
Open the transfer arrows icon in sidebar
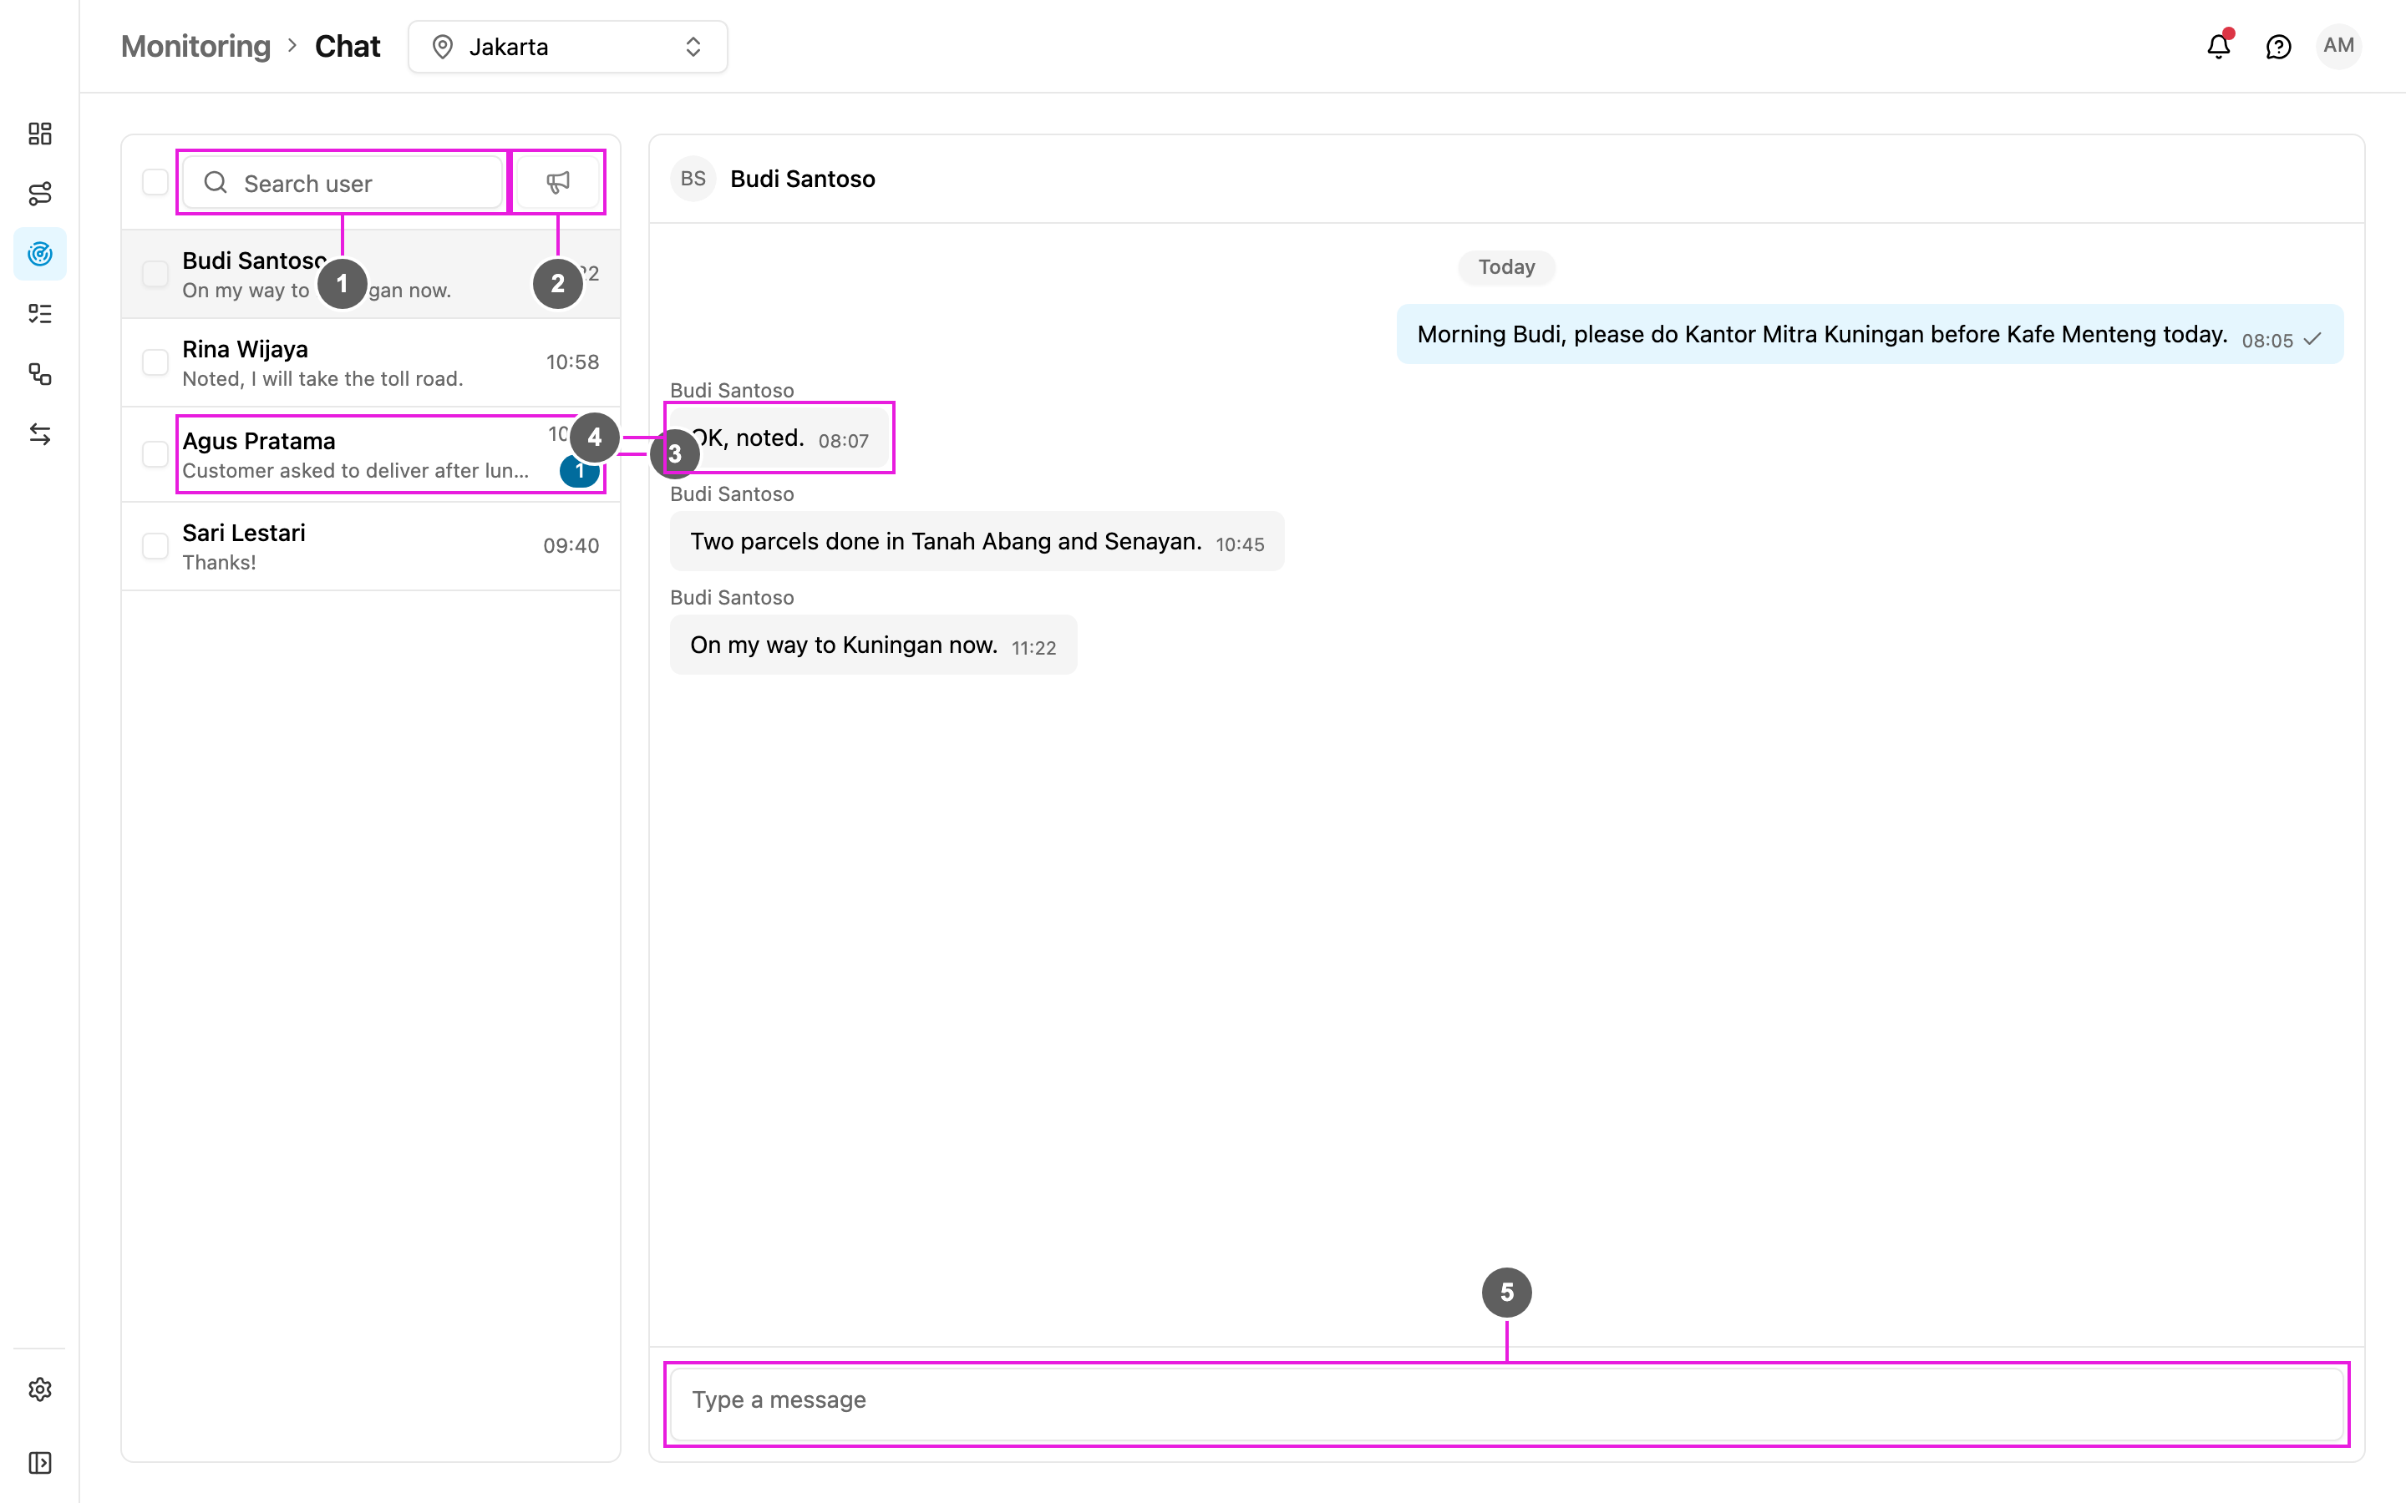point(40,434)
